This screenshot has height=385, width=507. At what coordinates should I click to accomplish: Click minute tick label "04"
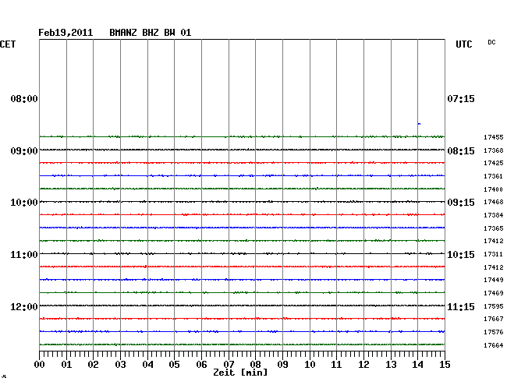coord(147,365)
